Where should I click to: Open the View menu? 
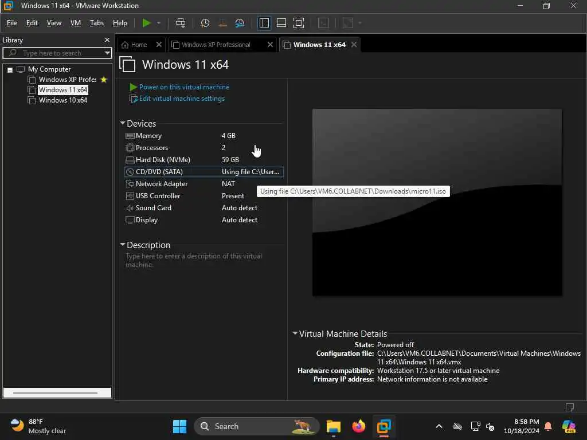pos(54,23)
